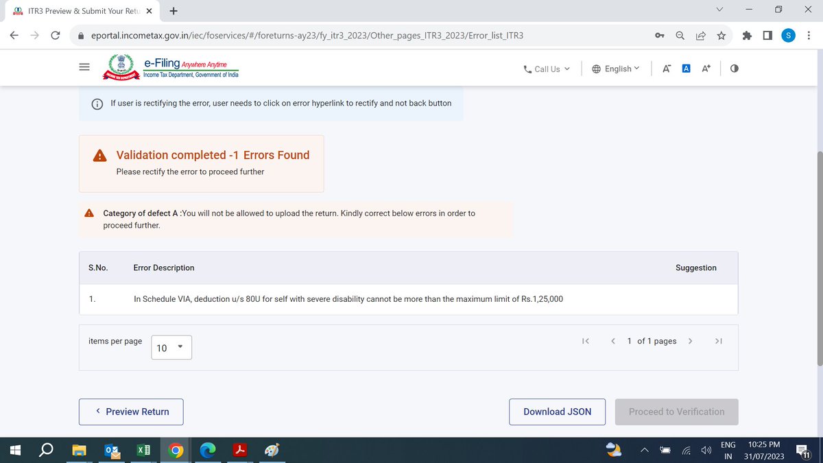Click the battery icon in system tray
This screenshot has width=823, height=463.
665,451
